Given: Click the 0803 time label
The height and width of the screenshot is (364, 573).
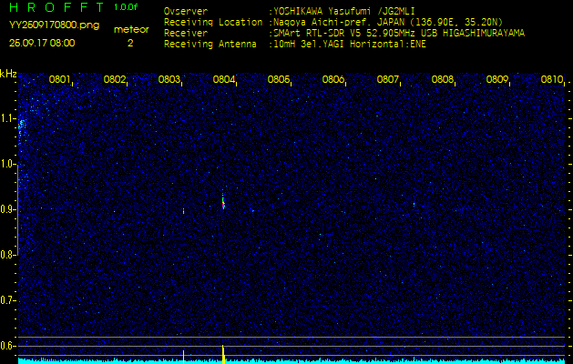Looking at the screenshot, I should (169, 80).
